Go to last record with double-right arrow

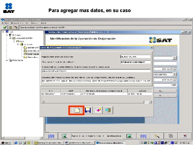(x=143, y=136)
